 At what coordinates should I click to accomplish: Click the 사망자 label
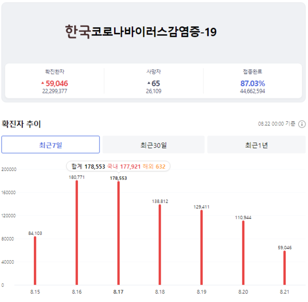tap(153, 71)
